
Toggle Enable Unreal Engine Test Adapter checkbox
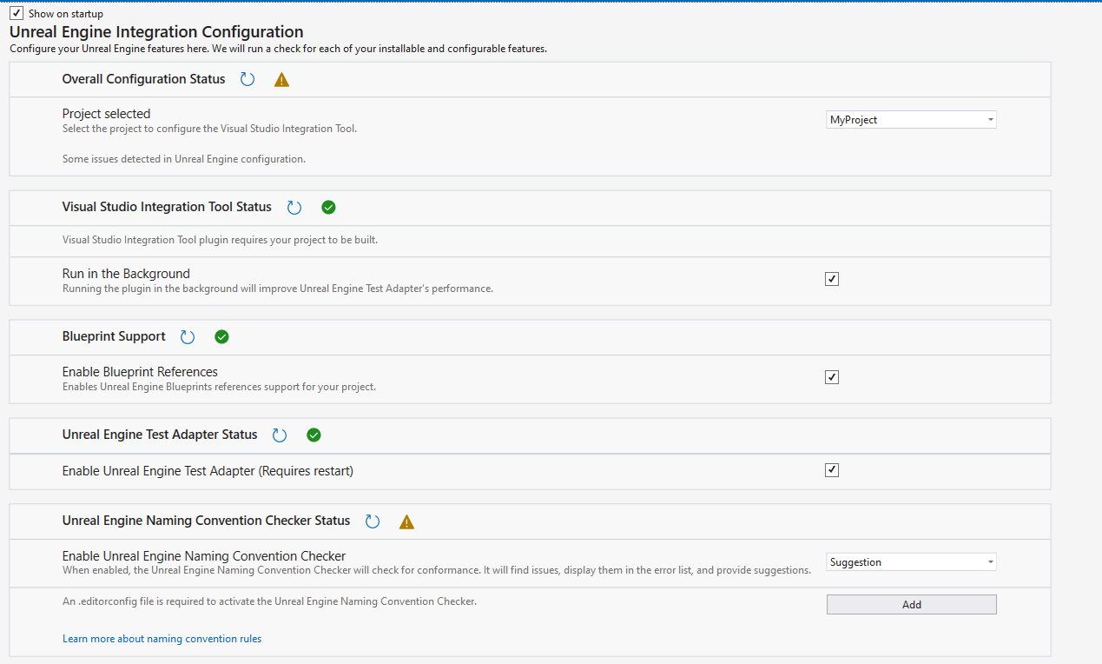tap(832, 470)
